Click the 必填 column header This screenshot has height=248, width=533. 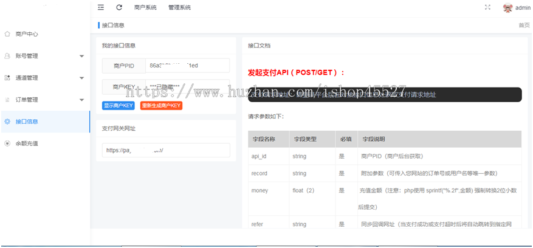(x=346, y=139)
